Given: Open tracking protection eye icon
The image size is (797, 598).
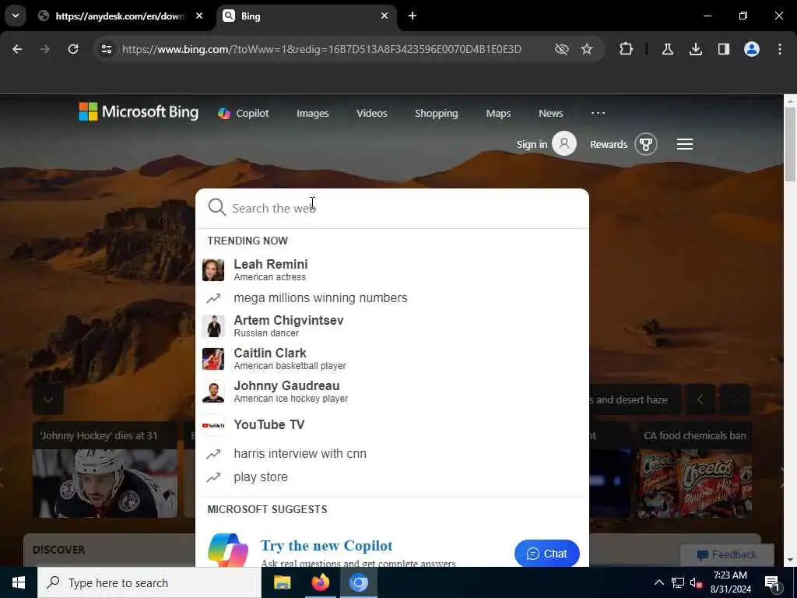Looking at the screenshot, I should click(x=562, y=49).
